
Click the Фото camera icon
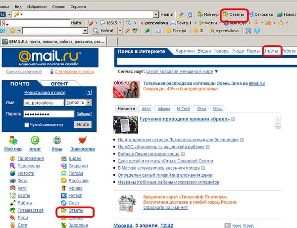tap(12, 181)
